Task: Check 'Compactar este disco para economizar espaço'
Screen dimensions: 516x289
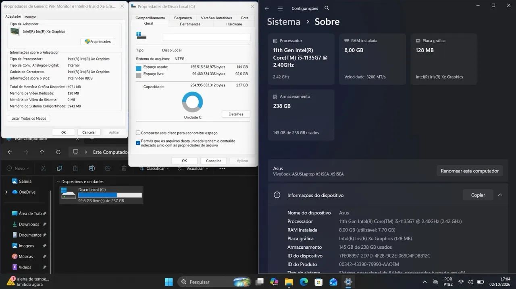Action: click(138, 133)
